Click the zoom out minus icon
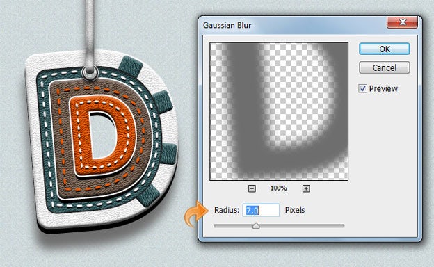This screenshot has width=434, height=267. click(x=252, y=188)
